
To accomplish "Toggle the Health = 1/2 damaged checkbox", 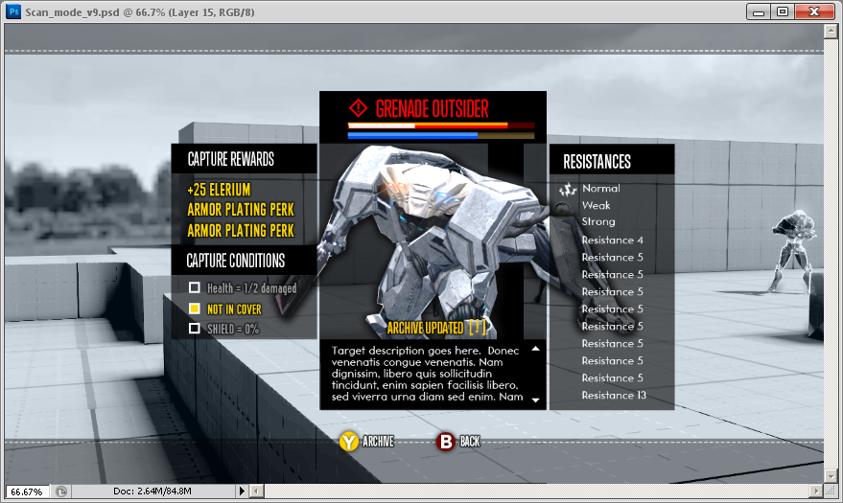I will 195,288.
